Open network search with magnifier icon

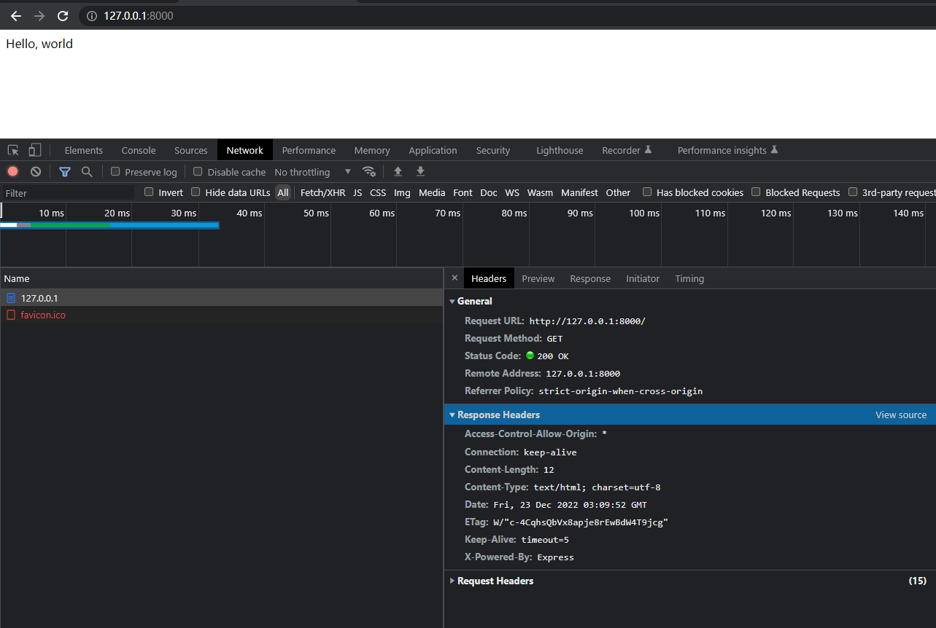[87, 172]
